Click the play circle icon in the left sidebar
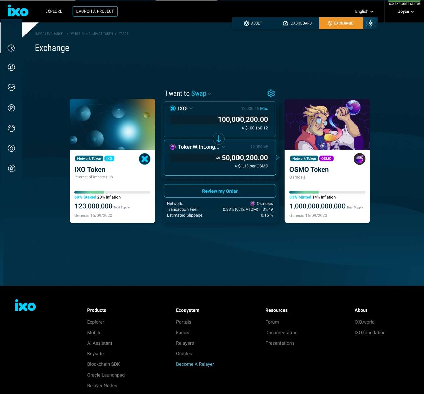This screenshot has width=424, height=394. 11,108
